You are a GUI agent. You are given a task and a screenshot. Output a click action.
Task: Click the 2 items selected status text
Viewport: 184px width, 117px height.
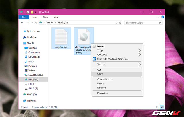coord(40,107)
